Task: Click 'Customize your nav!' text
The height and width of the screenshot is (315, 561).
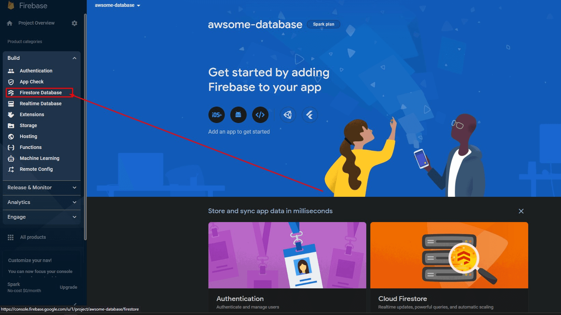Action: pos(30,260)
